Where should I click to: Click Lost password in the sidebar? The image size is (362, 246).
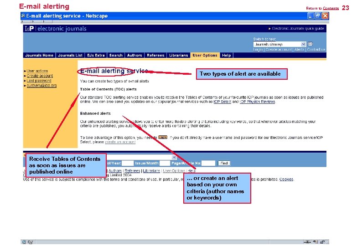point(39,81)
